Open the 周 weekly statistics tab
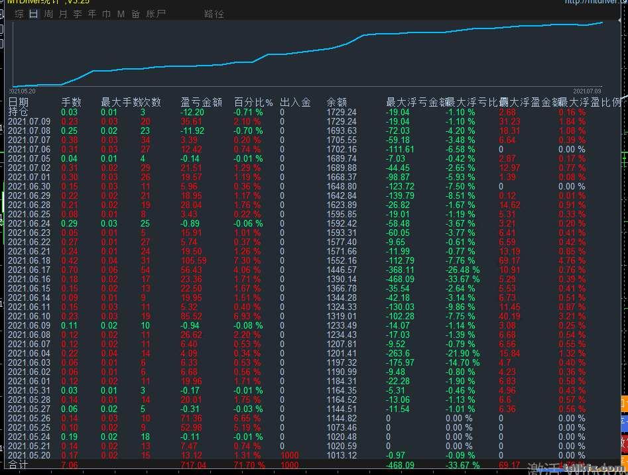628x475 pixels. [48, 14]
